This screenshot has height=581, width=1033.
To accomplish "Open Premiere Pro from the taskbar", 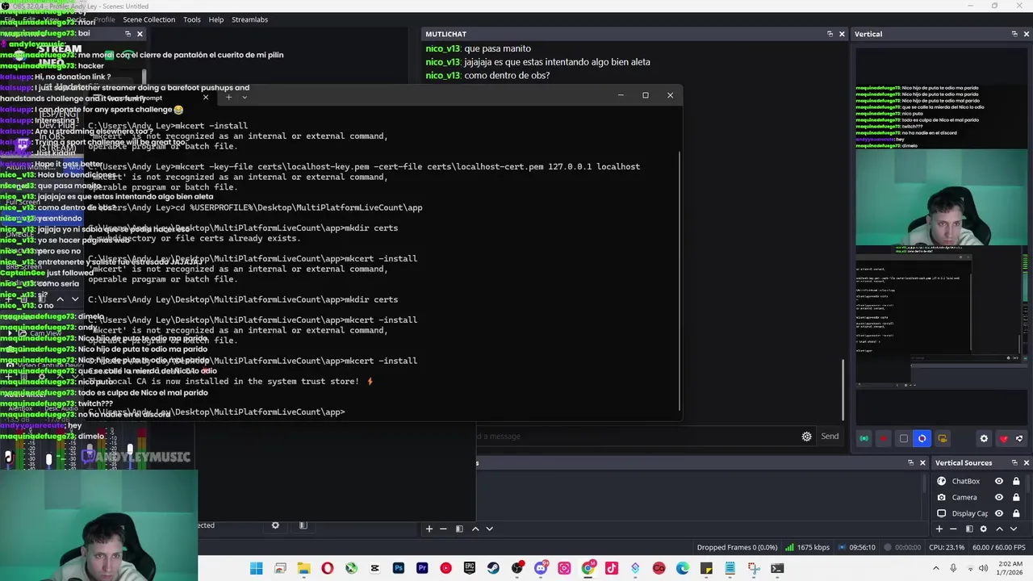I will tap(422, 569).
